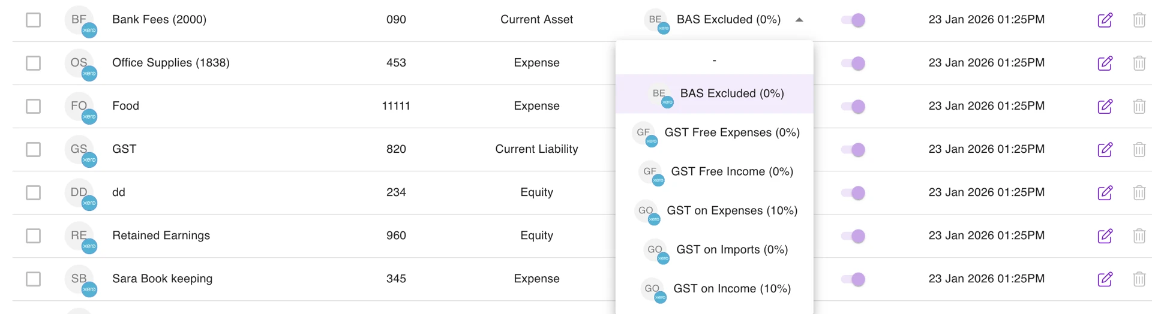Edit the dd equity account
This screenshot has height=314, width=1152.
(x=1105, y=192)
